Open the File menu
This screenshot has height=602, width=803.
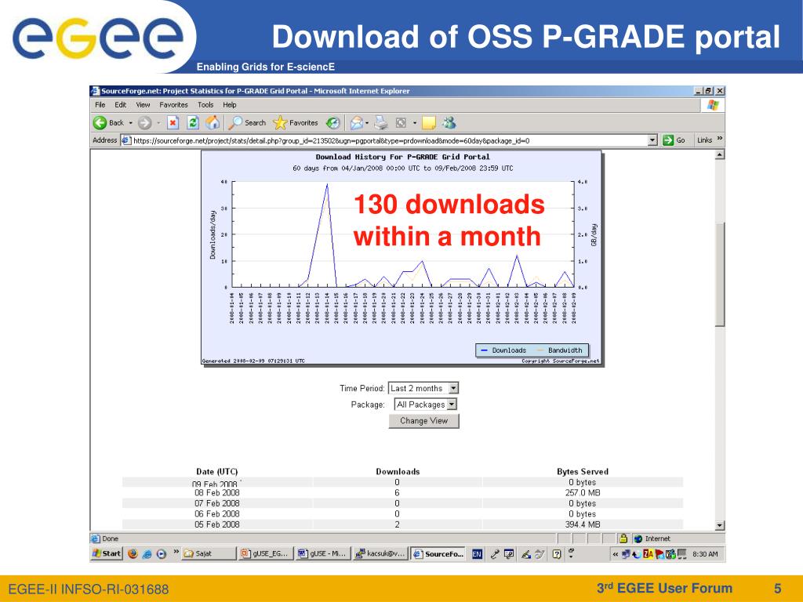tap(100, 105)
